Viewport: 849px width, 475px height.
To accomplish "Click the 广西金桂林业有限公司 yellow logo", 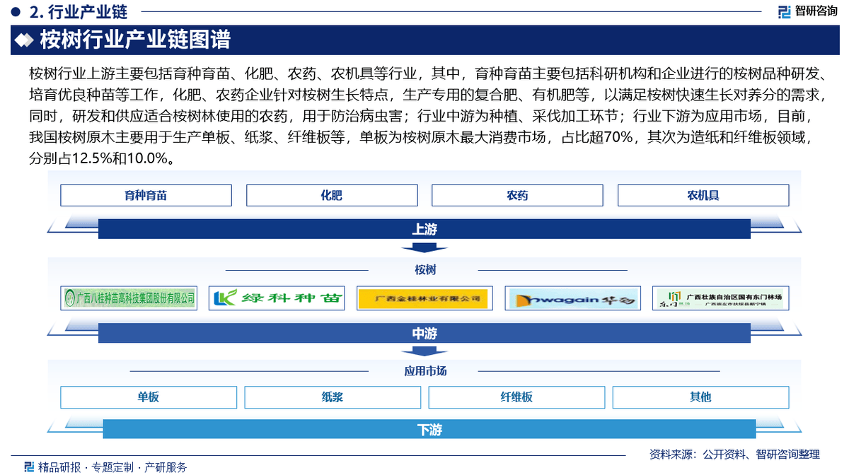I will pyautogui.click(x=423, y=298).
